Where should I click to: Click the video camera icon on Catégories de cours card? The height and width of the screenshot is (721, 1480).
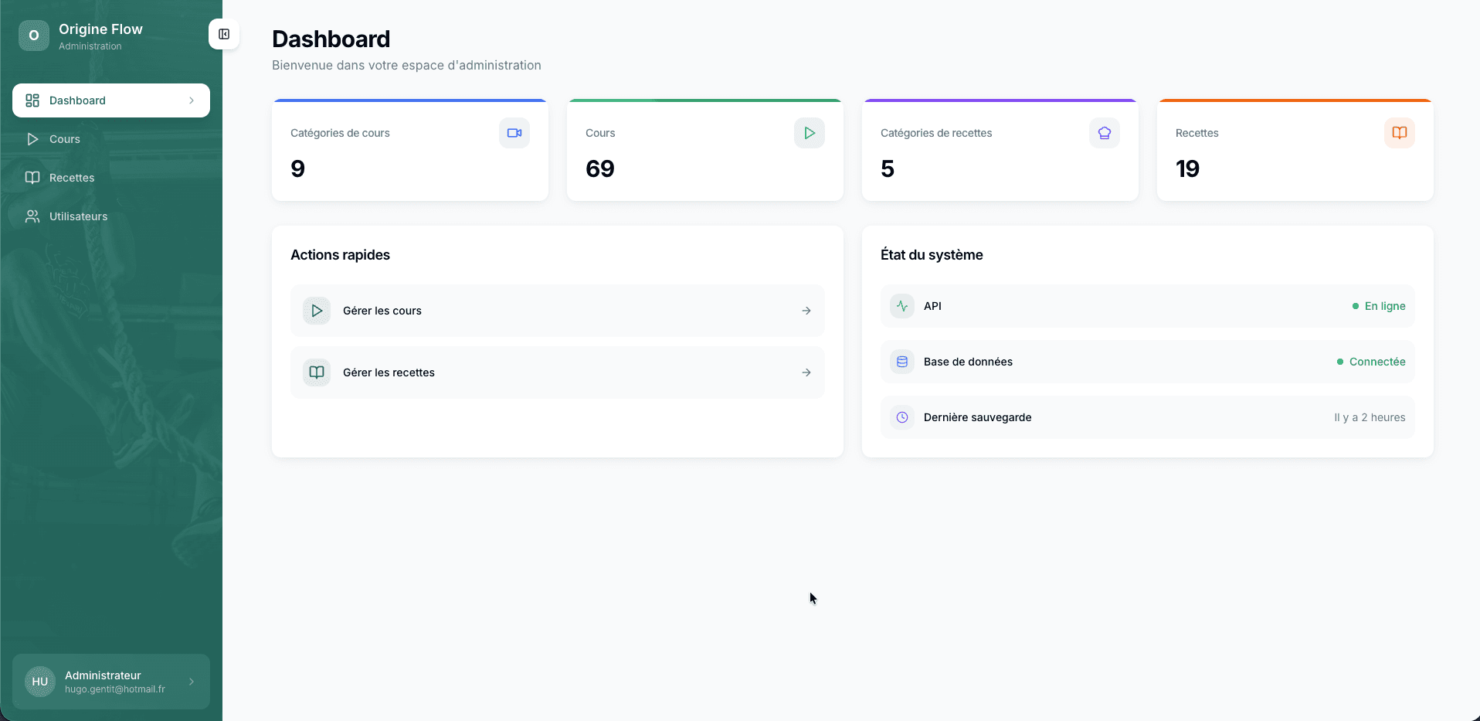tap(514, 132)
